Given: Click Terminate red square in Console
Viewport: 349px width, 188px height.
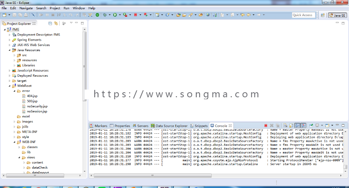Looking at the screenshot, I should [x=266, y=126].
